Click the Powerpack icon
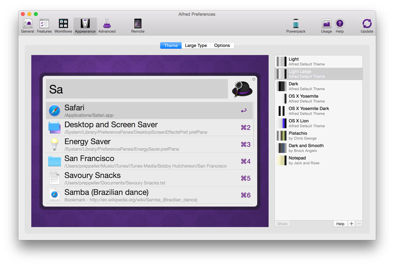The width and height of the screenshot is (394, 266). [296, 26]
